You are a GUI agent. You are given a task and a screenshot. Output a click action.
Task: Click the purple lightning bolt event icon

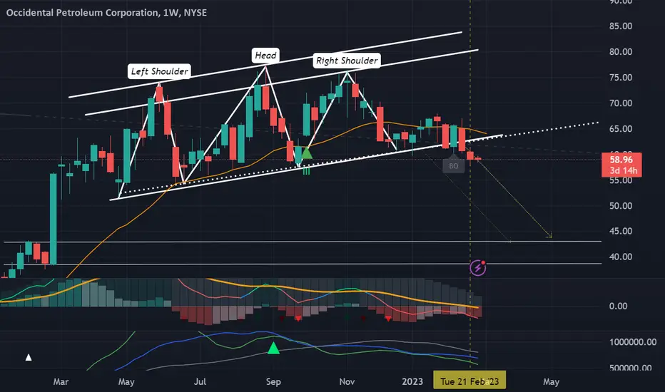(x=478, y=268)
